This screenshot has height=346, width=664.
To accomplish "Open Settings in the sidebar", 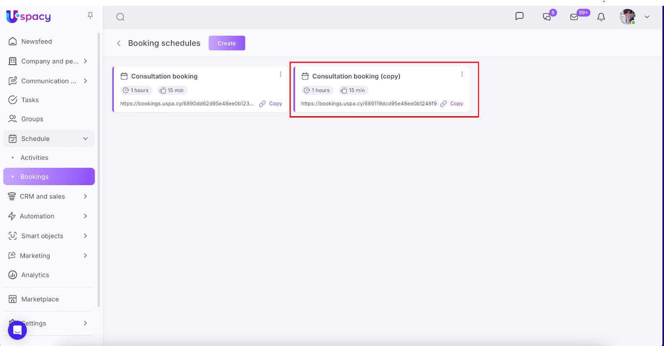I will [34, 323].
